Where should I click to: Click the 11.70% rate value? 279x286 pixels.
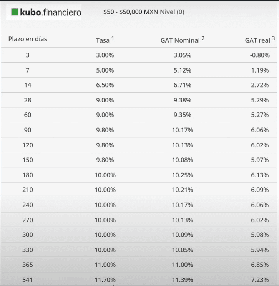tap(105, 280)
